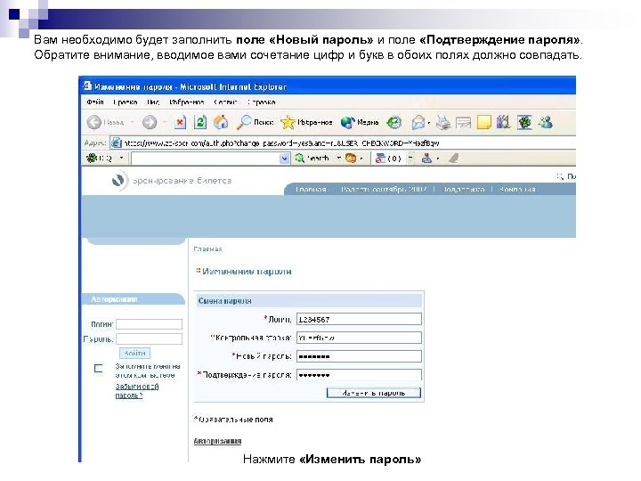Open the Вид menu

(153, 102)
